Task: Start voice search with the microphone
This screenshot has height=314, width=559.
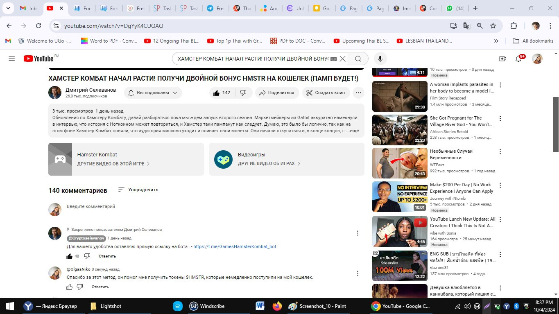Action: (380, 59)
